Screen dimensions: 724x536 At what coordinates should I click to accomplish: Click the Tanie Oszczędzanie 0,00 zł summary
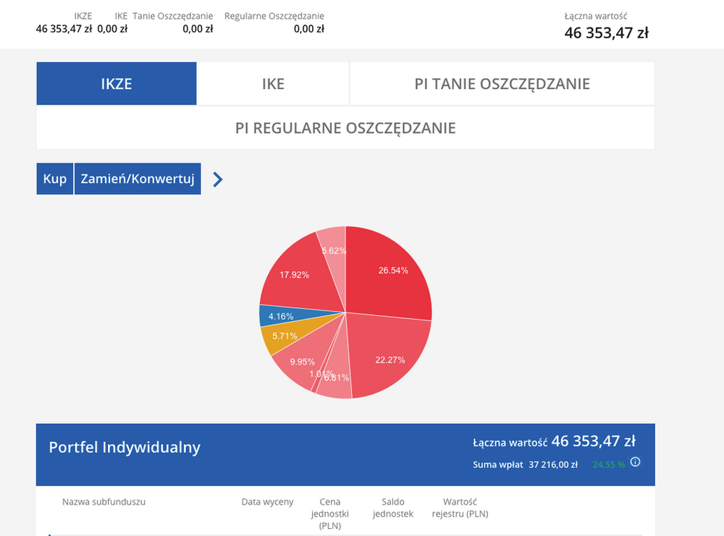[x=173, y=22]
